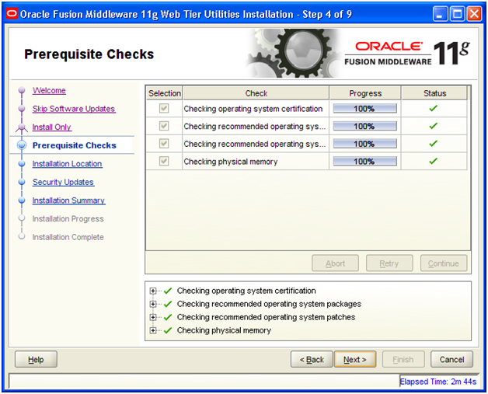Viewport: 488px width, 394px height.
Task: Maximize the installer window
Action: [457, 14]
